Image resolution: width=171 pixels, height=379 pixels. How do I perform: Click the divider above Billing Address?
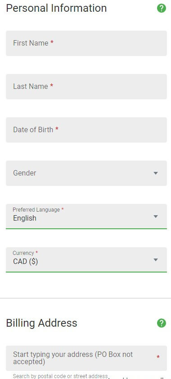[x=85, y=298]
